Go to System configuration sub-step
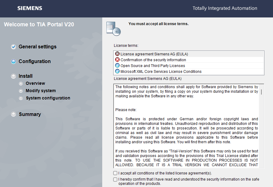 tap(48, 98)
